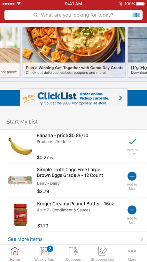Expand the See More Items chevron arrow

pyautogui.click(x=142, y=239)
